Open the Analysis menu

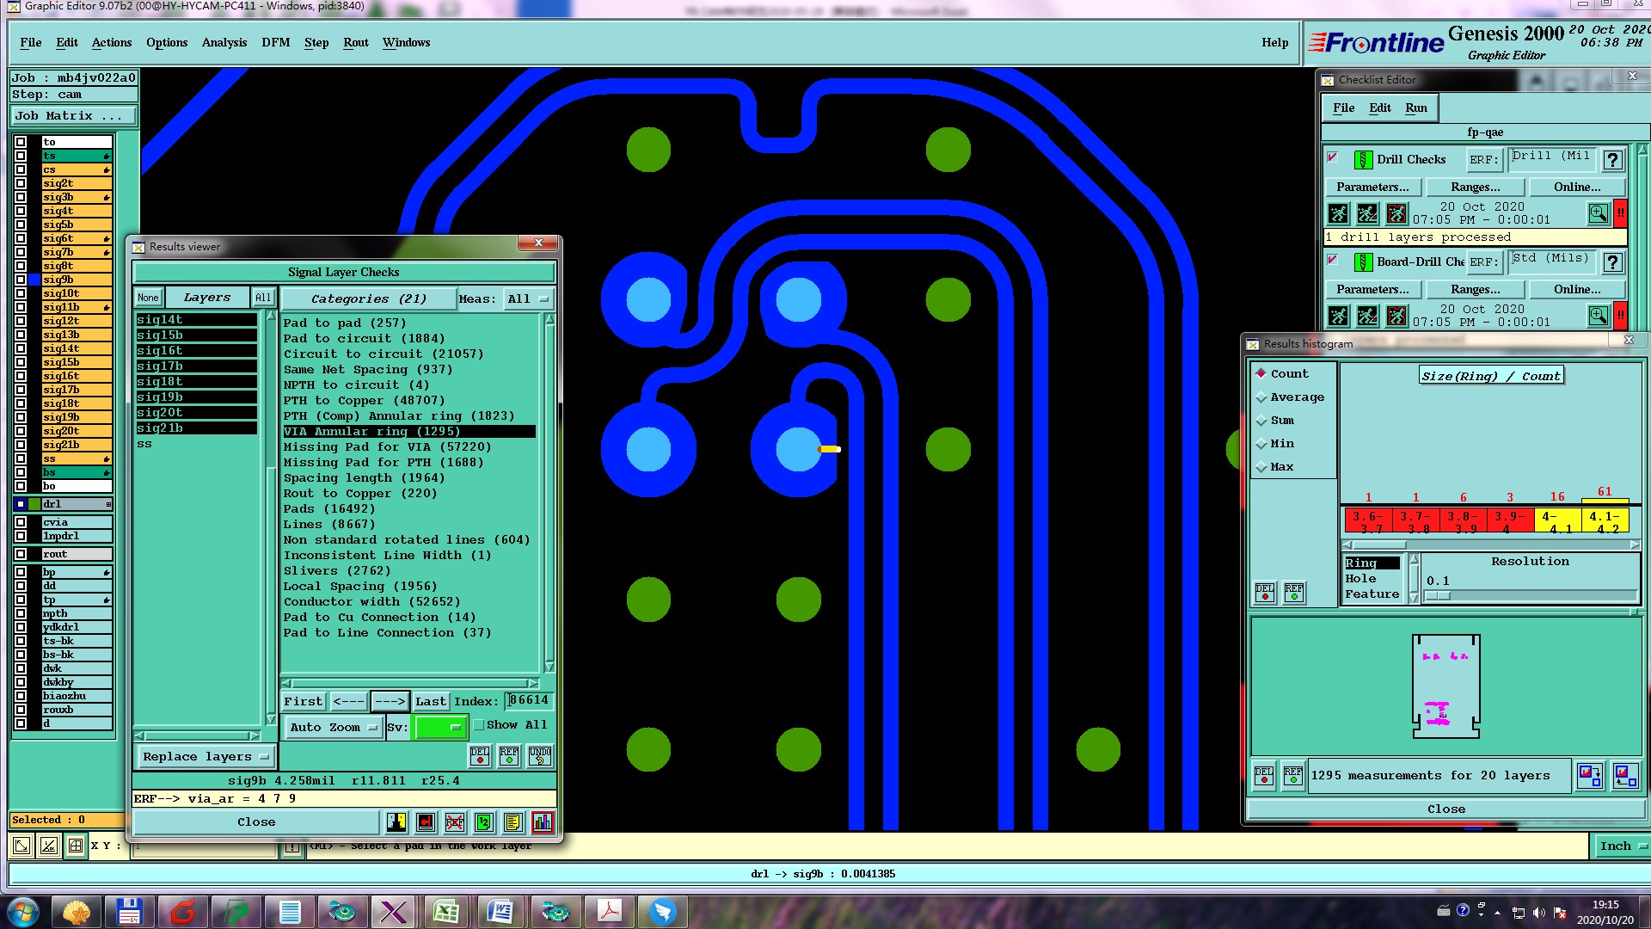224,43
